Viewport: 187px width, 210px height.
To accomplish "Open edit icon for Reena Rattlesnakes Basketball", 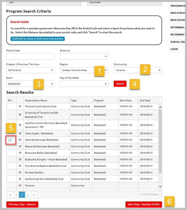I will pos(20,146).
